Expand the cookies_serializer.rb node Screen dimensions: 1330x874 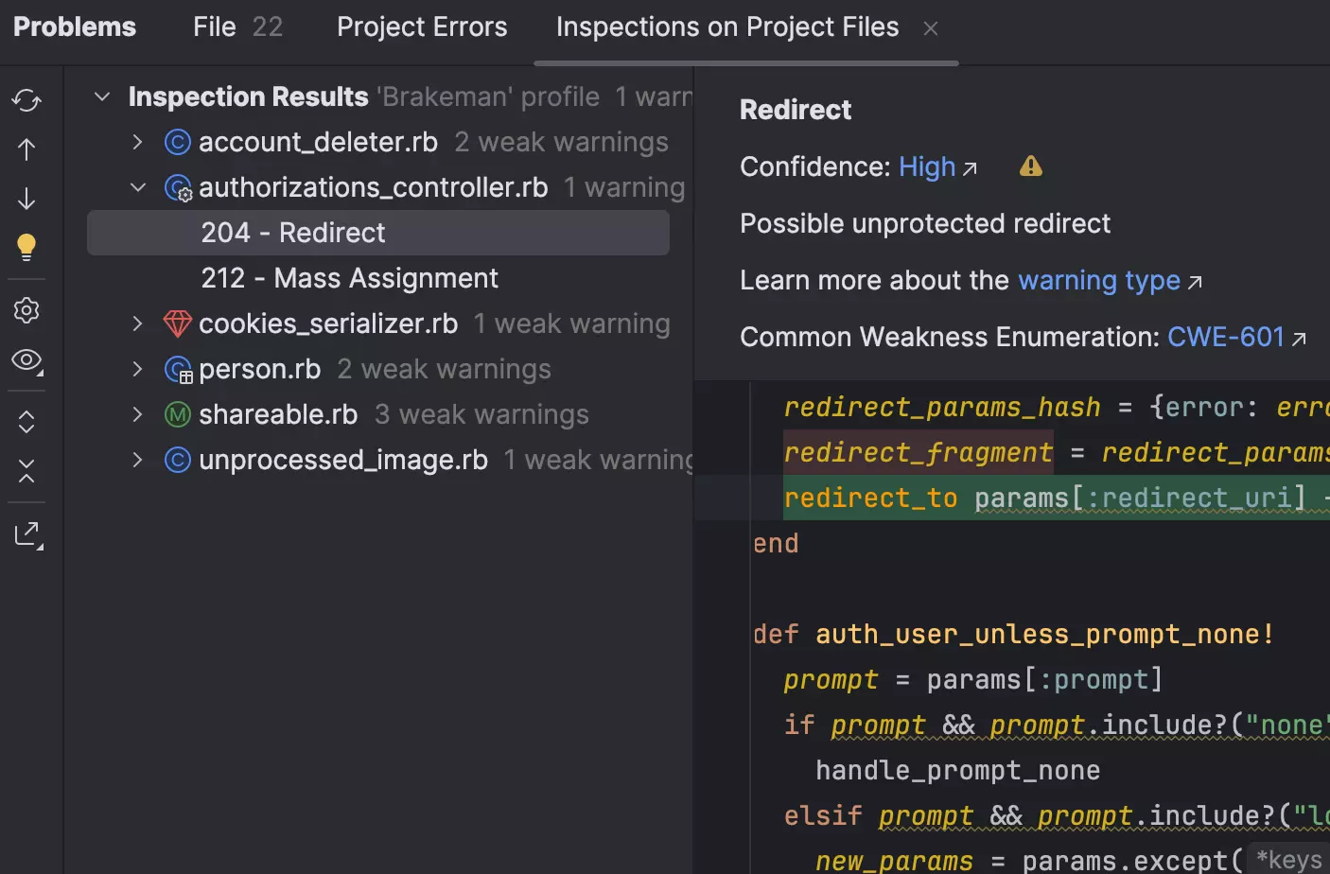click(137, 323)
